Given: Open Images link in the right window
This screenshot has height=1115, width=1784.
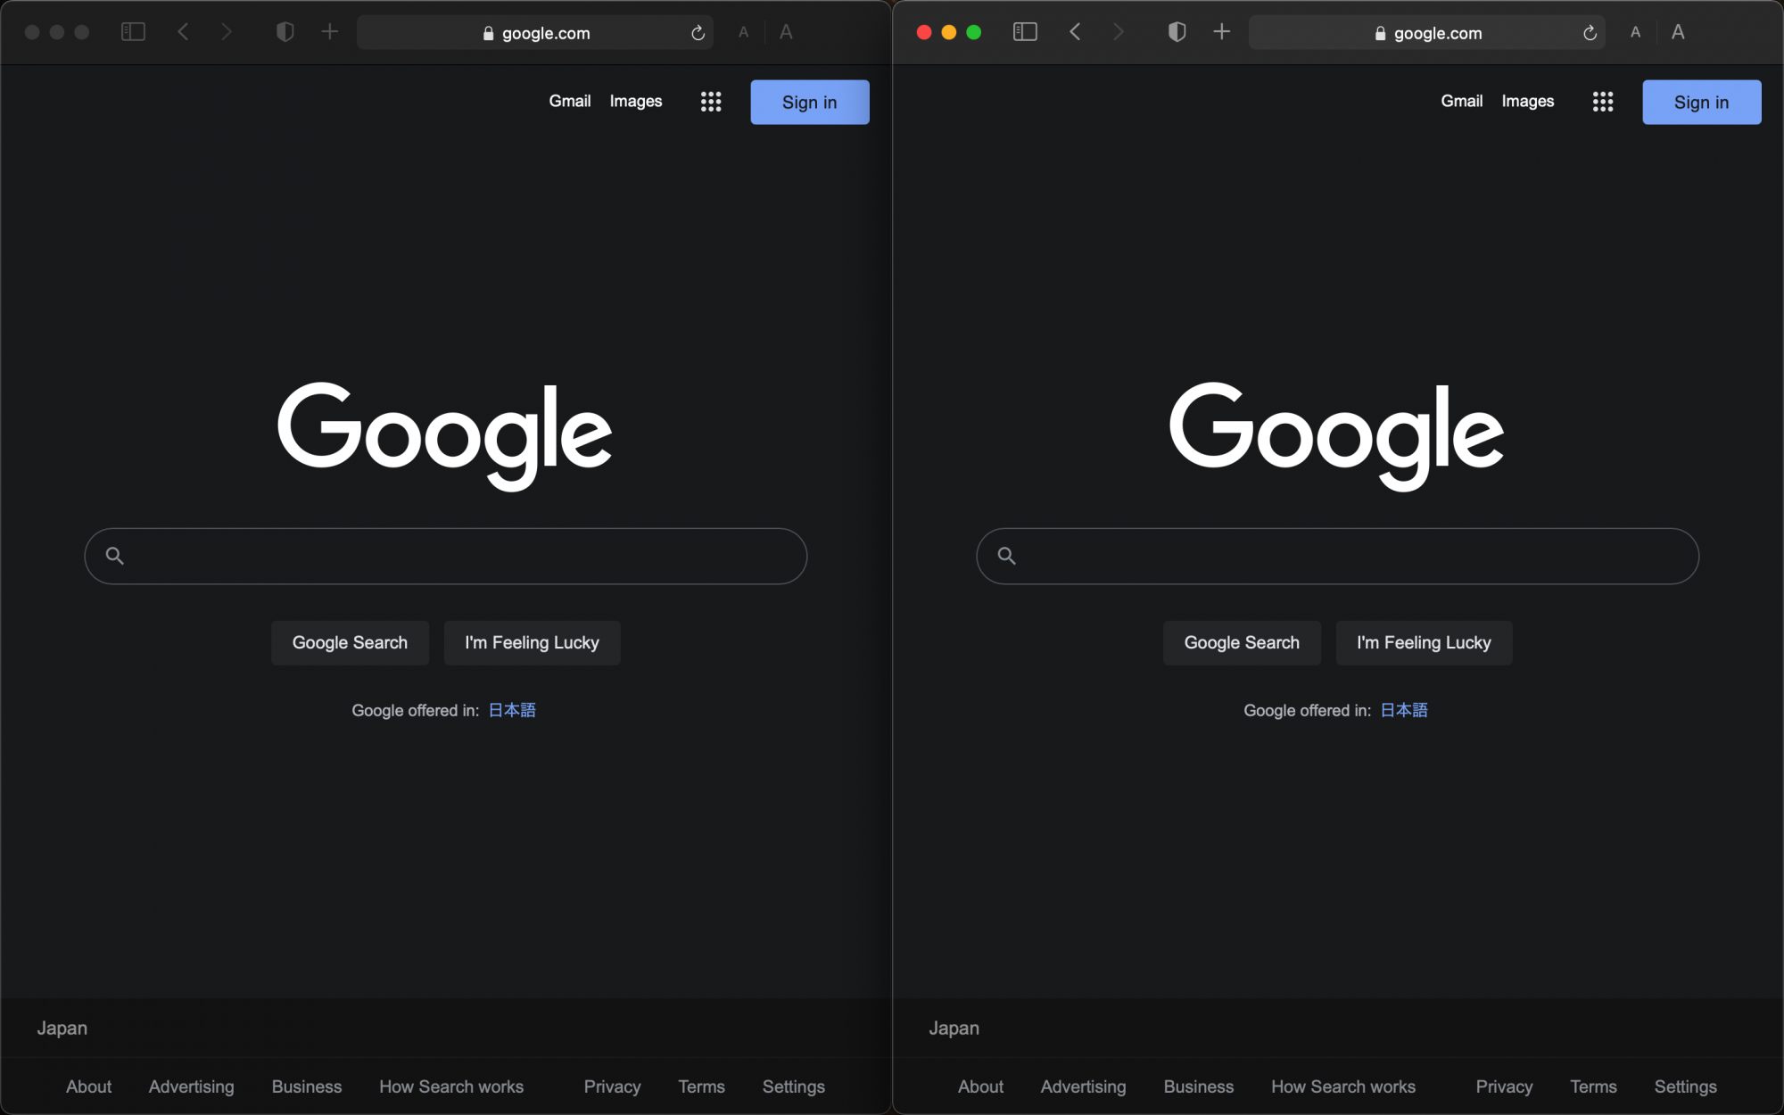Looking at the screenshot, I should point(1527,101).
